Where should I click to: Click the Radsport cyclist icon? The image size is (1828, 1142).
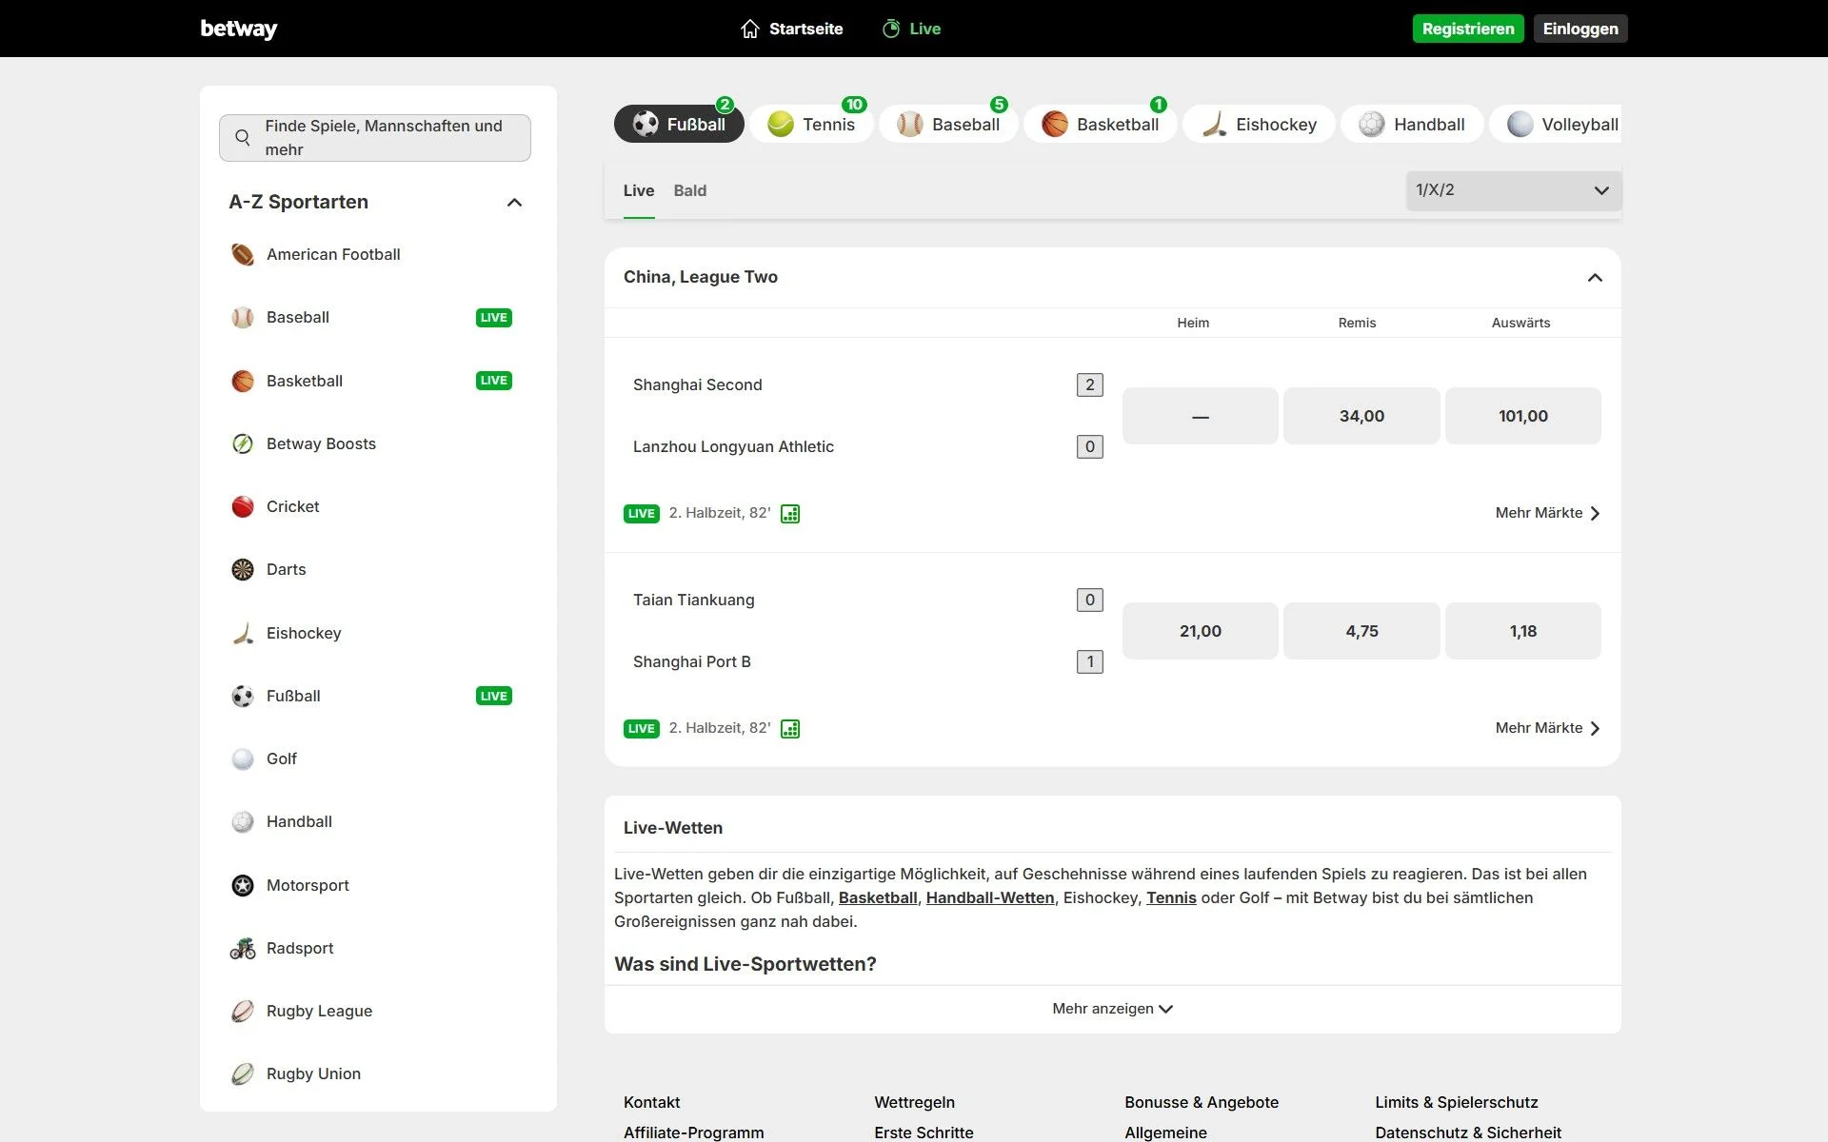(x=243, y=948)
